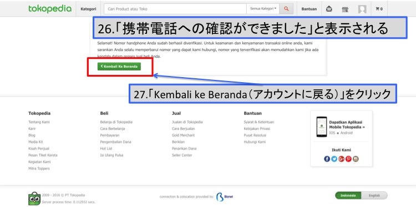Click the red search magnifier button

click(286, 9)
